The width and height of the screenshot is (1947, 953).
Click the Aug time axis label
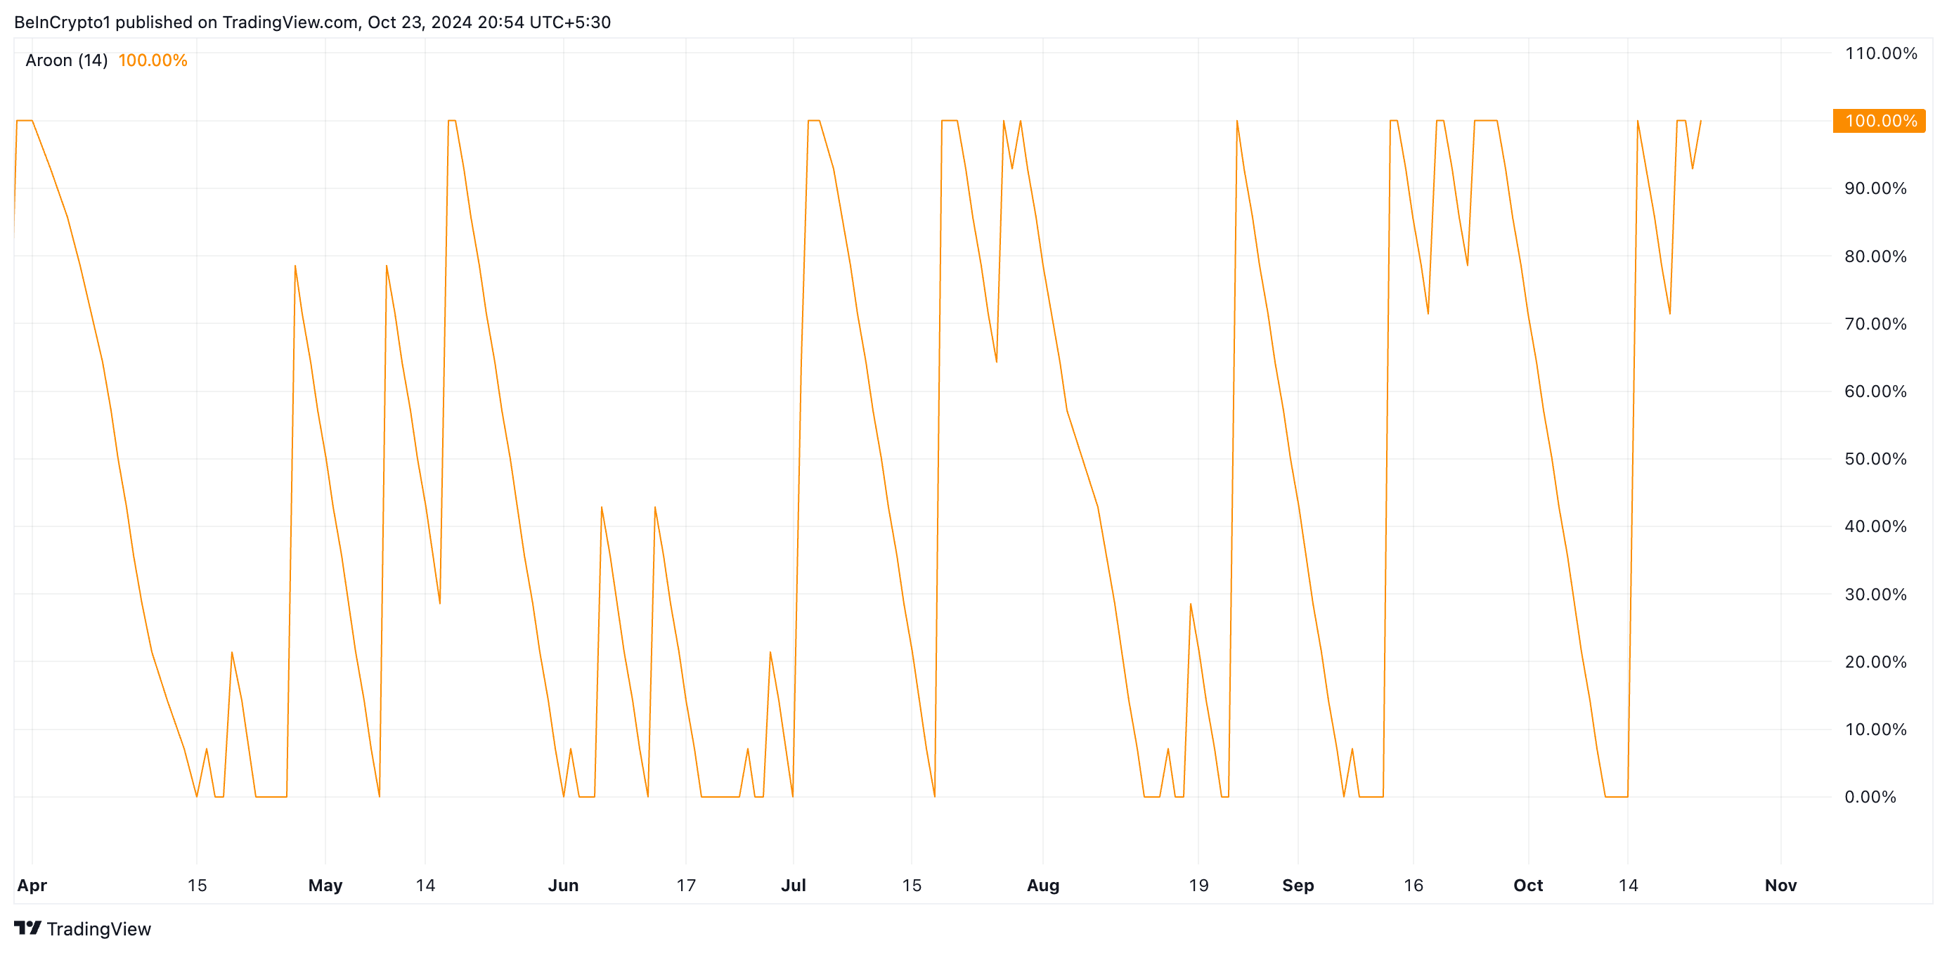1042,885
